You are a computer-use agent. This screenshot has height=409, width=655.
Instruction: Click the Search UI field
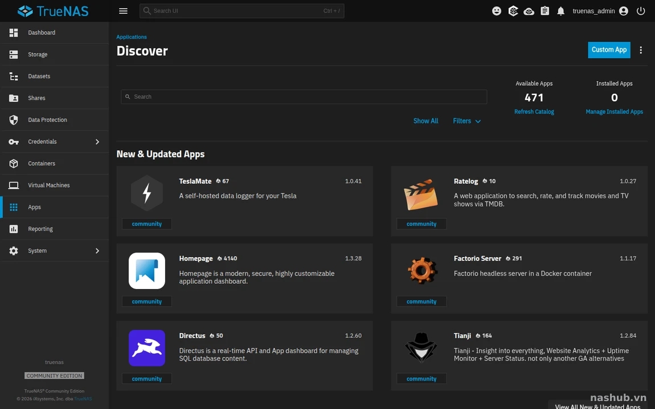(x=242, y=11)
